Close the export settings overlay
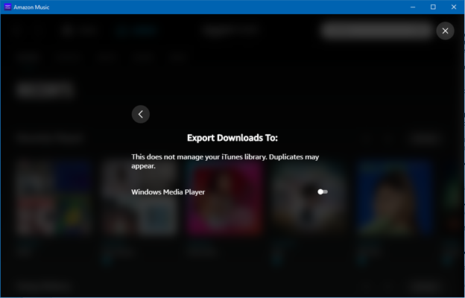This screenshot has width=465, height=298. [445, 31]
